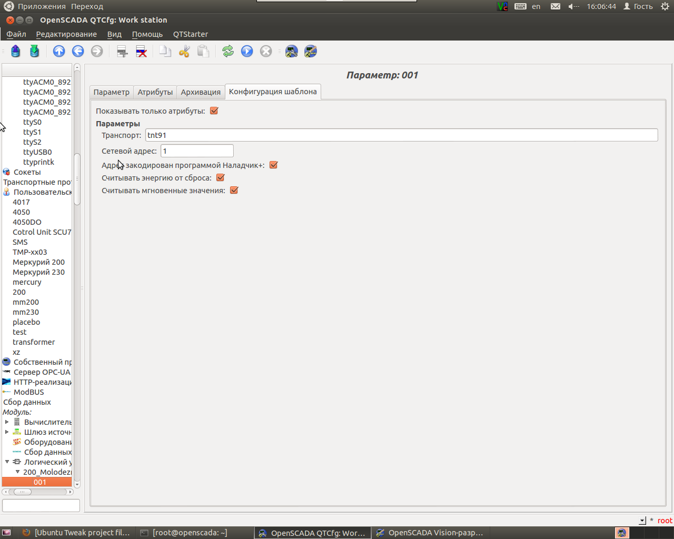Click the scroll-down arrow of the tree scrollbar
Image resolution: width=674 pixels, height=539 pixels.
(77, 484)
